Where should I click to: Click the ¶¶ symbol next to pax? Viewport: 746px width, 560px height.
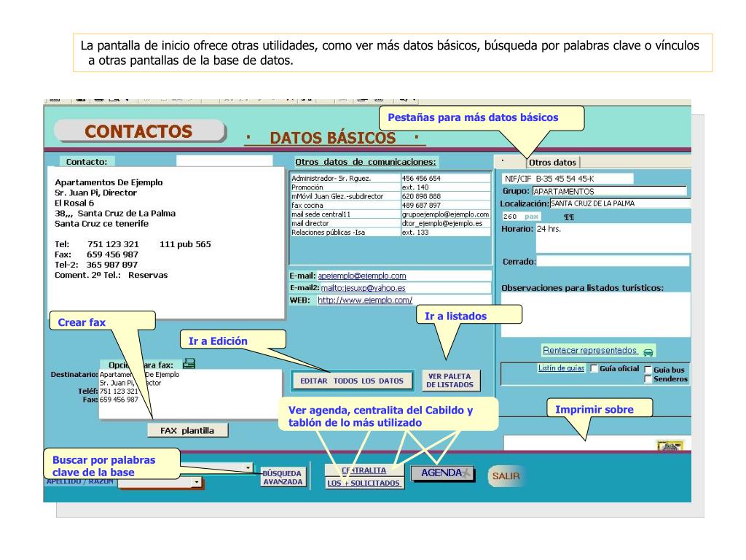pos(569,217)
